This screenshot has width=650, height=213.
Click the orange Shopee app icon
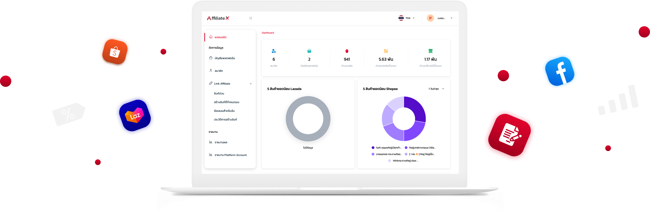115,52
